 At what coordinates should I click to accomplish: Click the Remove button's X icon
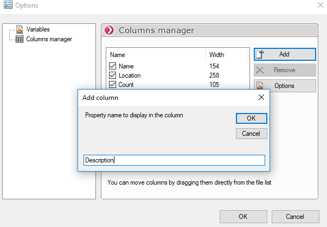point(260,70)
